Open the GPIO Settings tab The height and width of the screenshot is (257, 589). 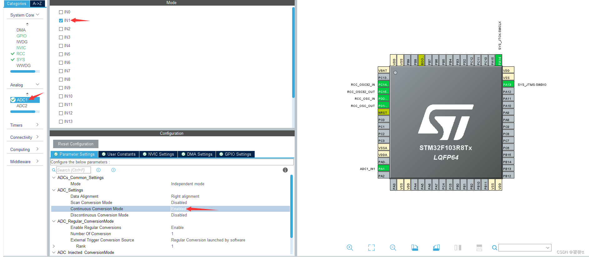[x=235, y=154]
